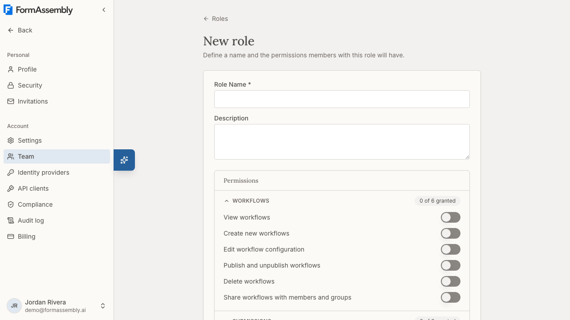Viewport: 570px width, 320px height.
Task: Enable the View workflows toggle
Action: tap(451, 217)
